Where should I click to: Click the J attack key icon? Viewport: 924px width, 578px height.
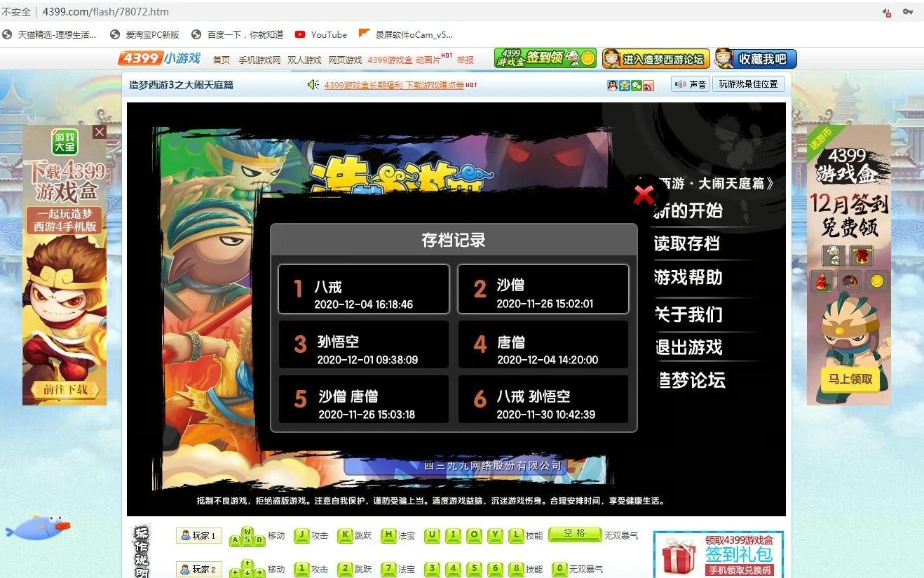coord(301,535)
